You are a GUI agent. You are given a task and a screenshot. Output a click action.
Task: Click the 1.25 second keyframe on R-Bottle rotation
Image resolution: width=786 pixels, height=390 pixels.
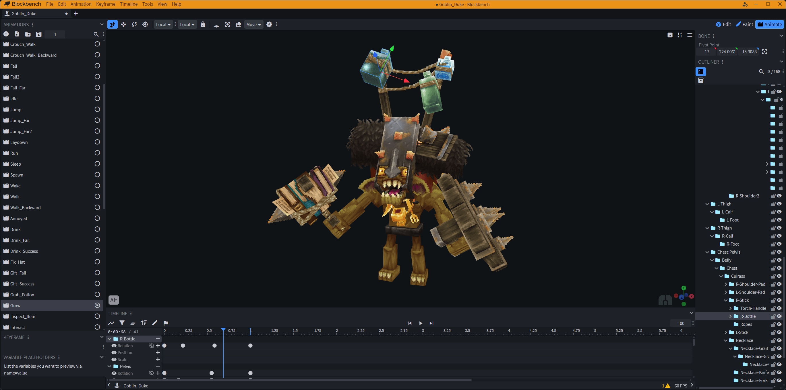pyautogui.click(x=250, y=346)
